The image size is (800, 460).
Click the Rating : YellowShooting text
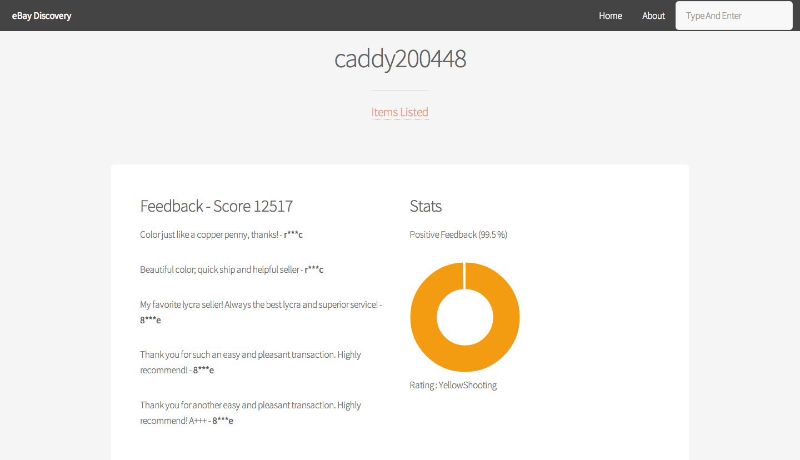coord(453,385)
